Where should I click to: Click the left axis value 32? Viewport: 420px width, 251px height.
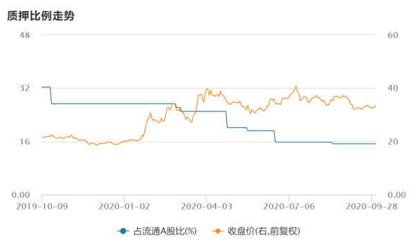coord(25,88)
